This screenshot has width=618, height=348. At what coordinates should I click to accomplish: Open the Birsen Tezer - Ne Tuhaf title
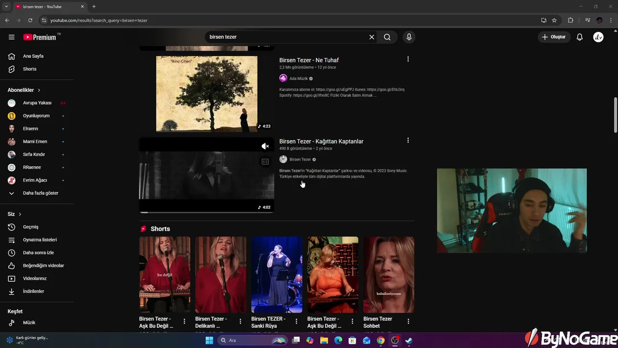pos(309,60)
